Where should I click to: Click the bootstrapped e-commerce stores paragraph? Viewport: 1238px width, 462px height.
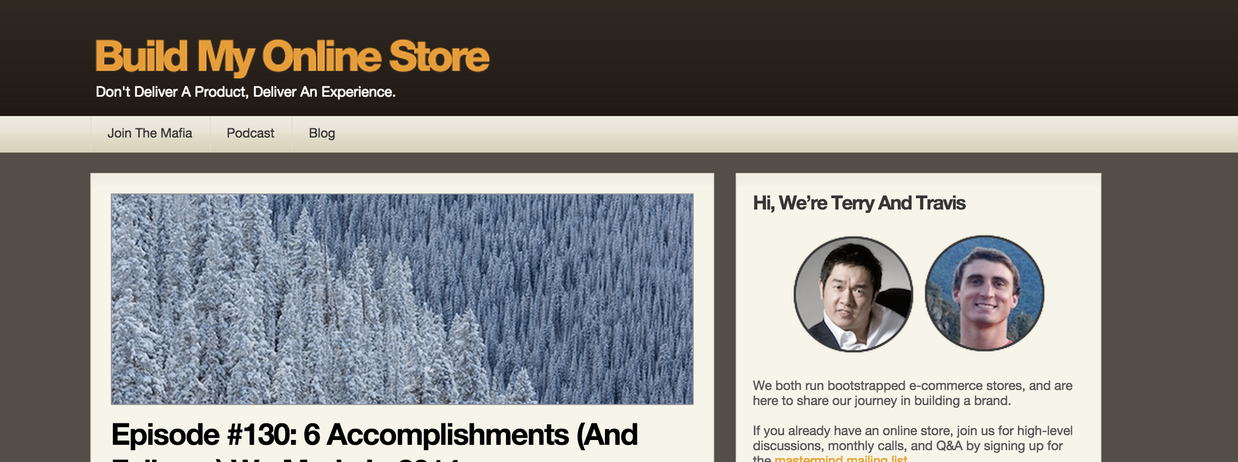click(x=913, y=393)
